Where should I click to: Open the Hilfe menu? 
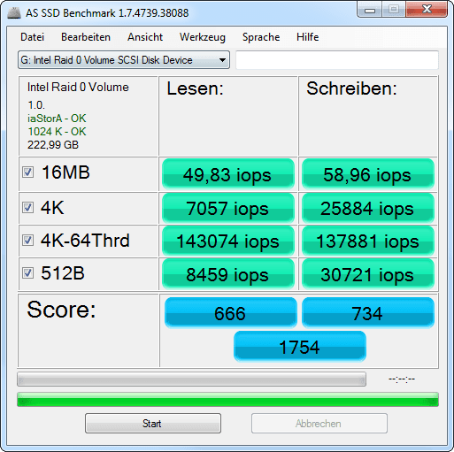click(308, 37)
